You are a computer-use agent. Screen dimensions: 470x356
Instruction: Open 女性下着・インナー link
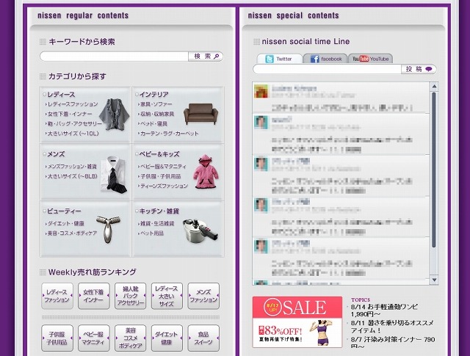[70, 114]
